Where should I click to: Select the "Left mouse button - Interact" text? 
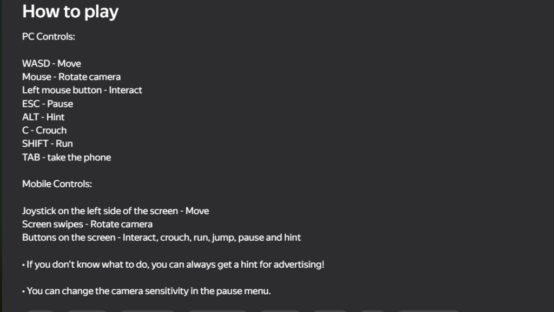click(82, 90)
